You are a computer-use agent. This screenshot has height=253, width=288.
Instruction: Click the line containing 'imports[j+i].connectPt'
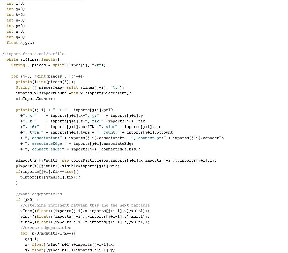(x=122, y=138)
